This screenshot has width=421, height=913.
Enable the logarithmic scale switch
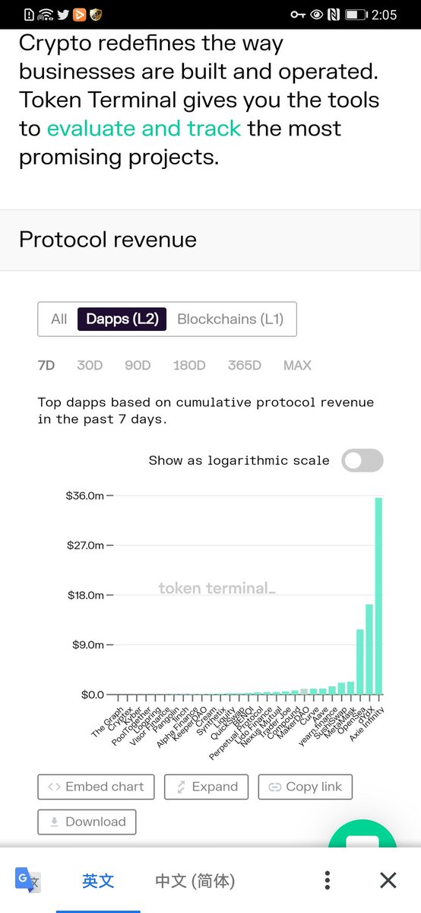click(362, 460)
